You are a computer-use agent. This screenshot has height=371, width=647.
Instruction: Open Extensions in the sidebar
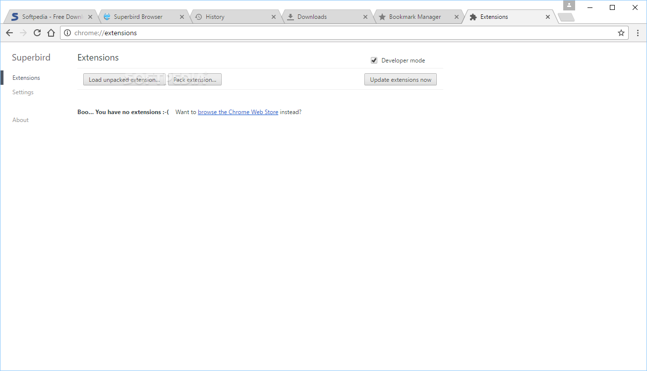[26, 78]
